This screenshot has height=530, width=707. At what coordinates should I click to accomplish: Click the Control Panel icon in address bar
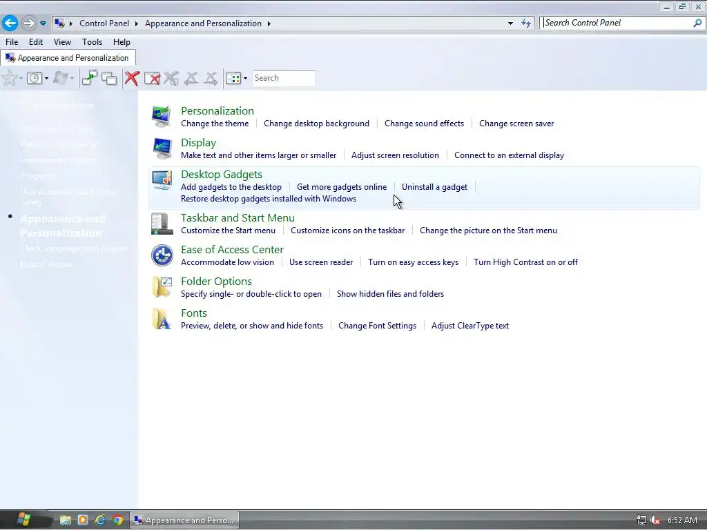[x=59, y=23]
